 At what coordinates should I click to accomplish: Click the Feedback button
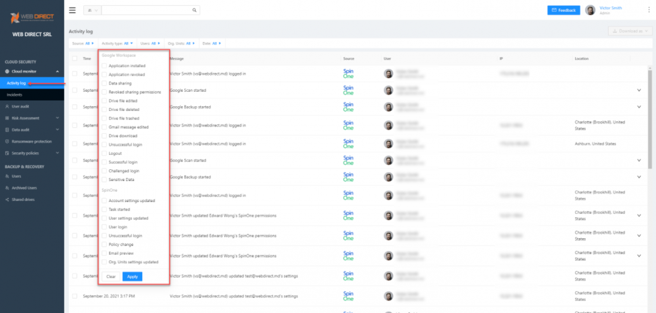point(564,10)
